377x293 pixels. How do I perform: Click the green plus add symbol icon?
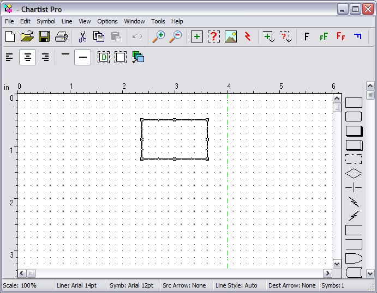[197, 37]
